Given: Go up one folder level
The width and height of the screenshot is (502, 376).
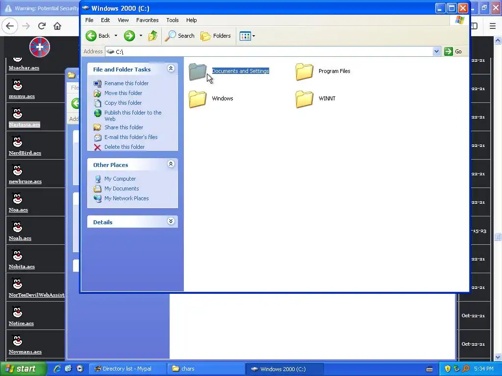Looking at the screenshot, I should point(153,36).
